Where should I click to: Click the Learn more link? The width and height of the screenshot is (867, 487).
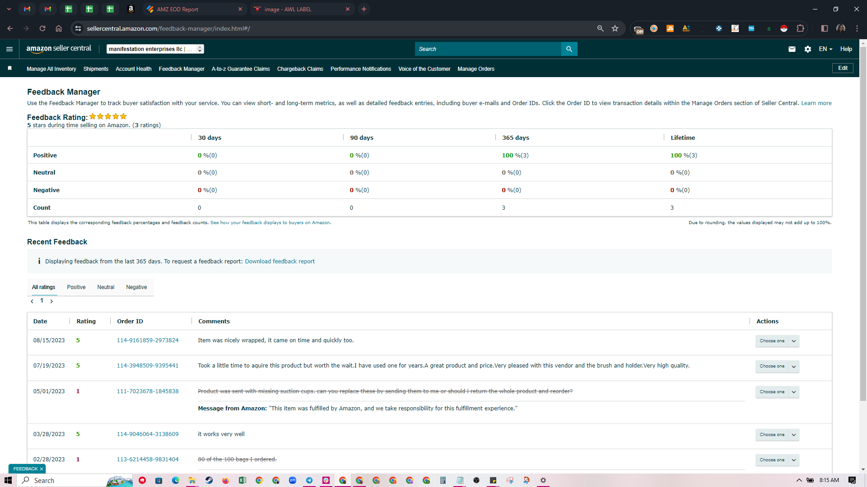pyautogui.click(x=816, y=103)
